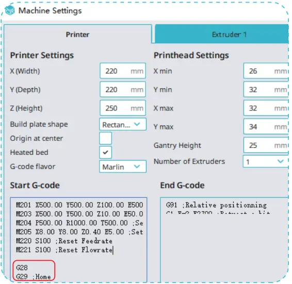Click the M204 line in Start G-code
The height and width of the screenshot is (284, 292).
point(79,223)
